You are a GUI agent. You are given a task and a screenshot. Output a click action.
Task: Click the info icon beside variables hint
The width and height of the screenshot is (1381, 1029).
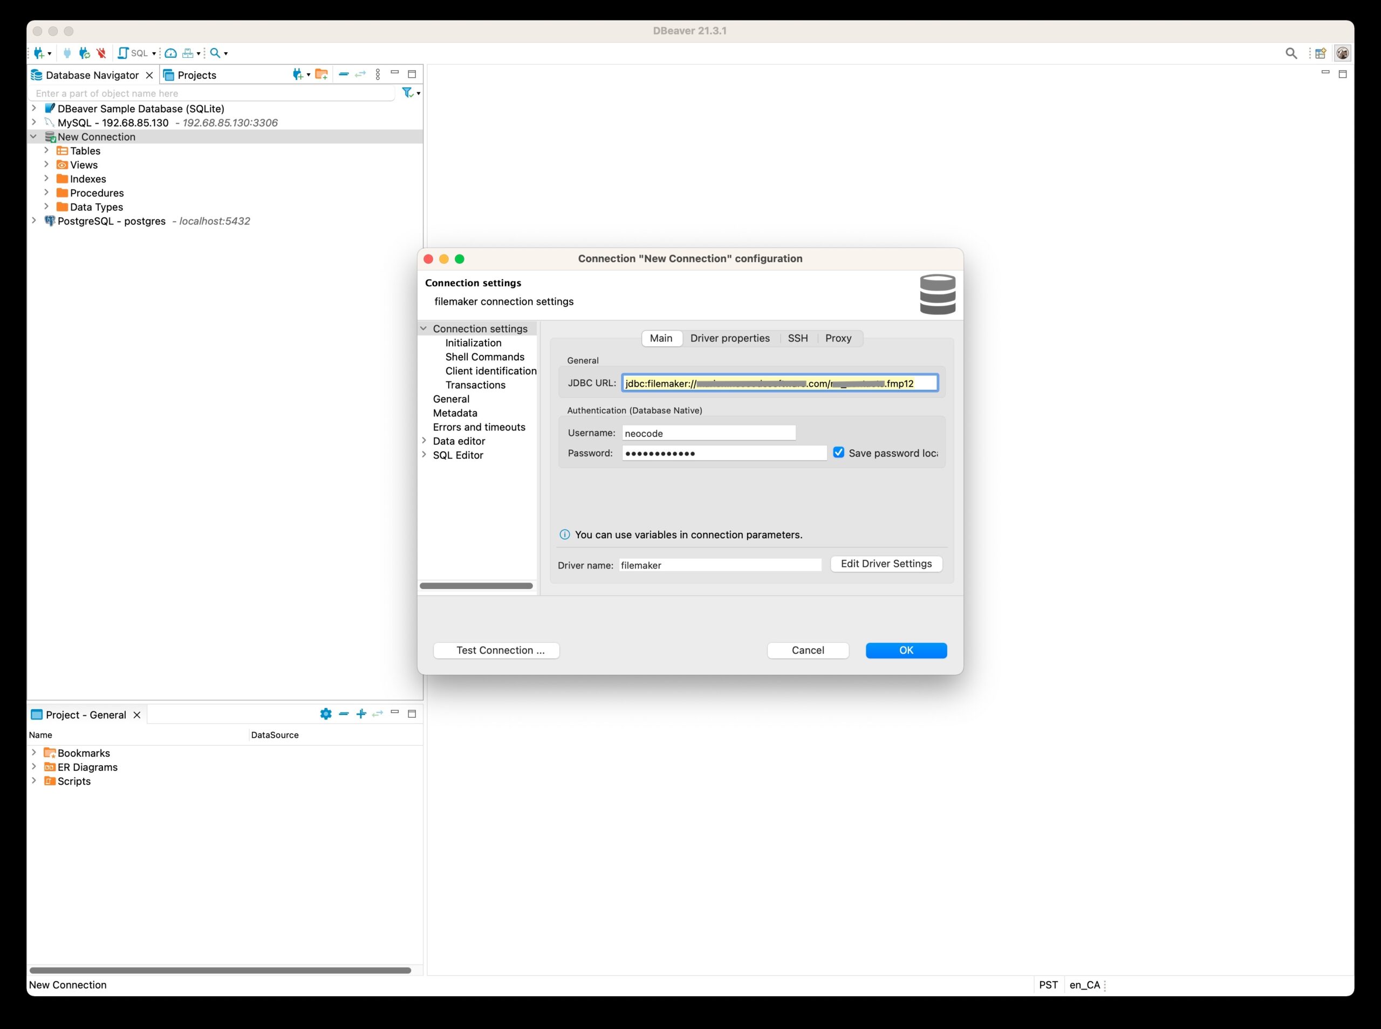pyautogui.click(x=564, y=534)
